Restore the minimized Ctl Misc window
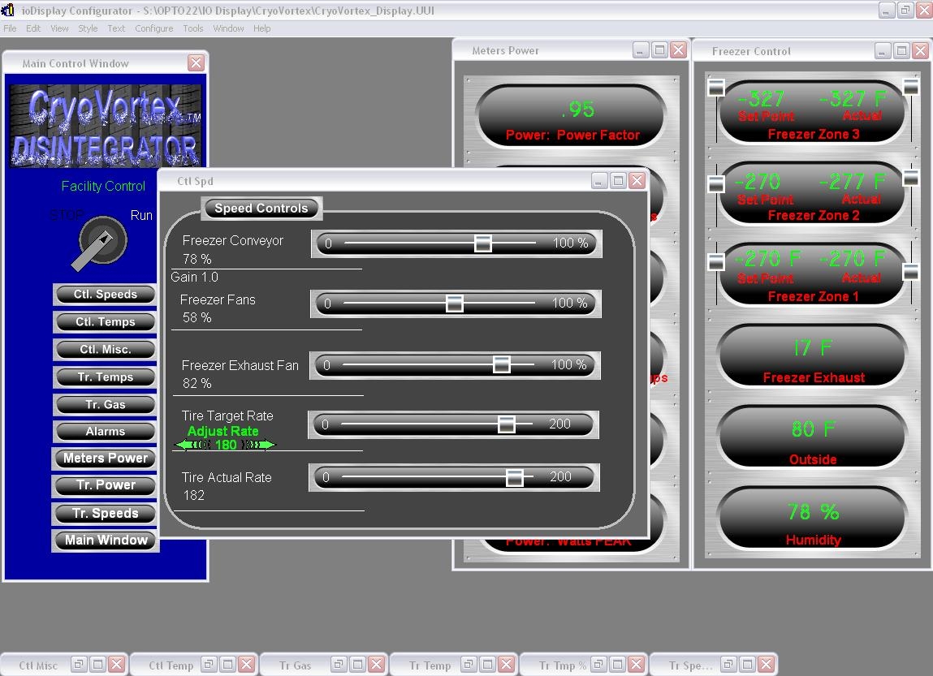This screenshot has width=933, height=676. (x=79, y=665)
